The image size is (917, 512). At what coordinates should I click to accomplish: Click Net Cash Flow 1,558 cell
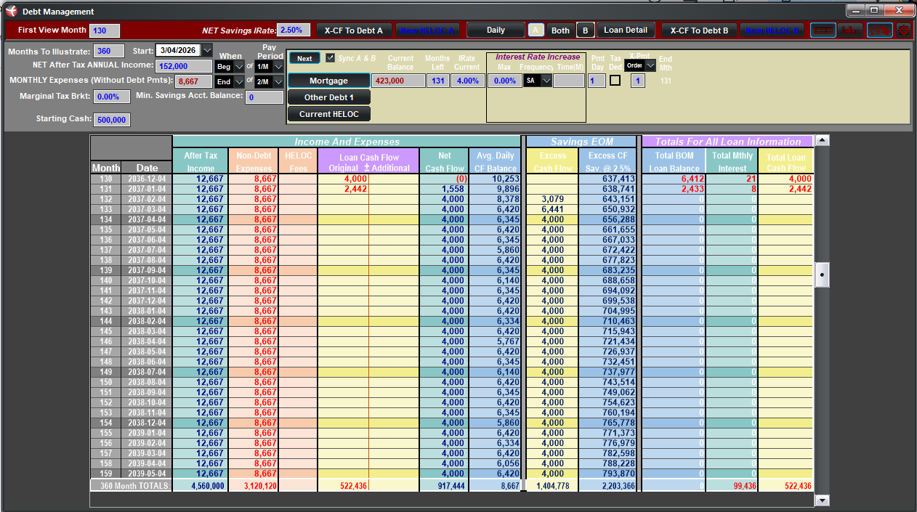click(444, 189)
